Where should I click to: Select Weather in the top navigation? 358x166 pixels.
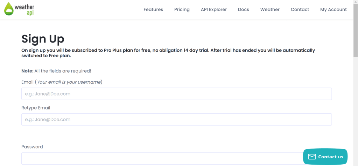pos(270,9)
